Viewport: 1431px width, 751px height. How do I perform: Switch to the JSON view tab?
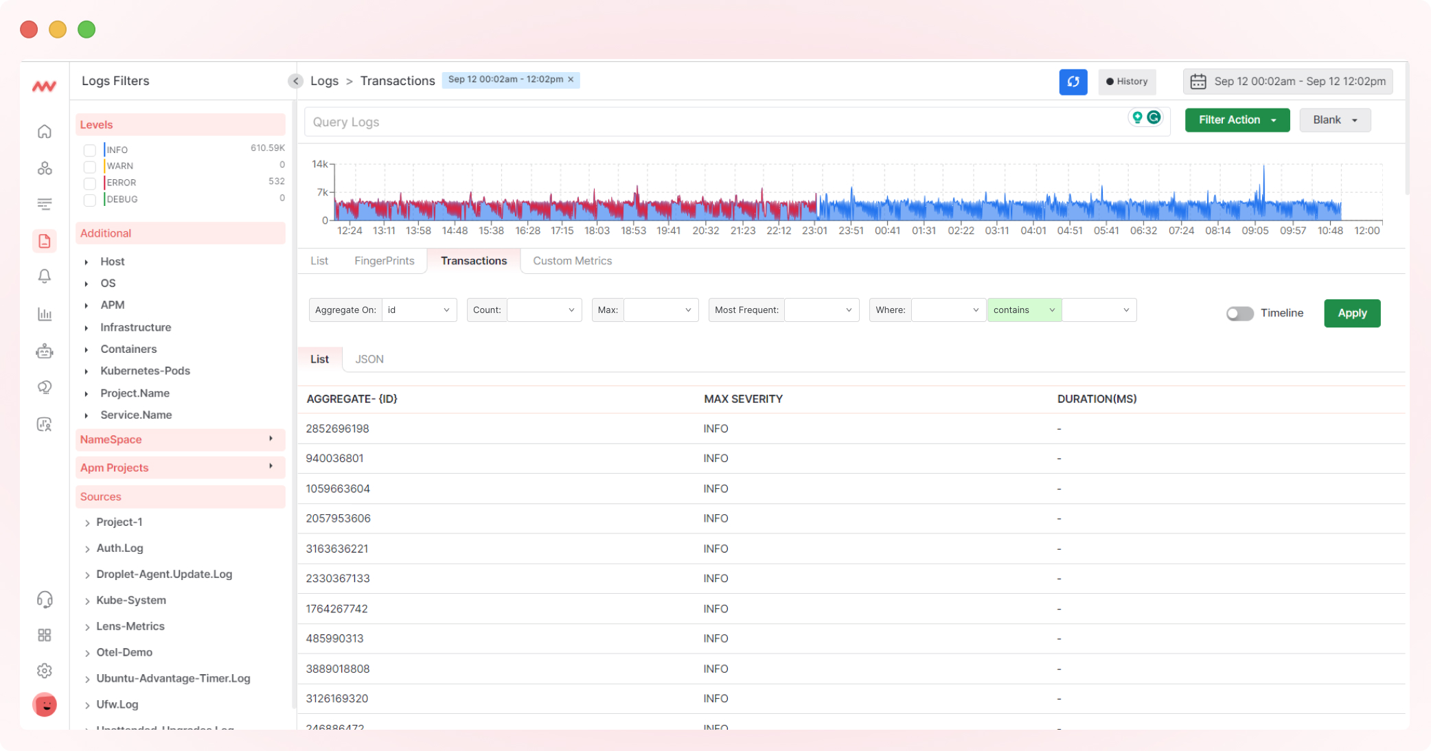(369, 359)
